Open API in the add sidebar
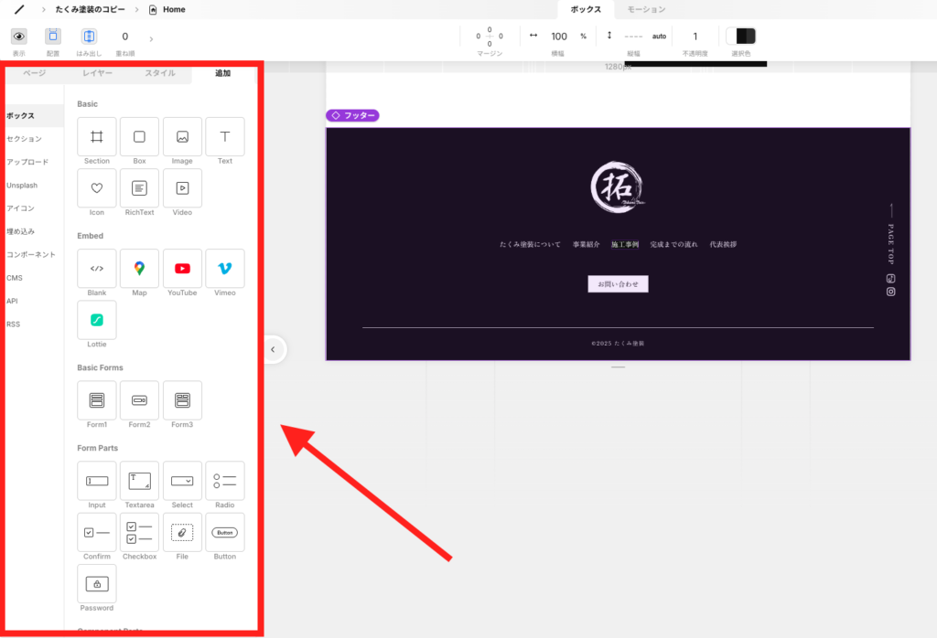The height and width of the screenshot is (638, 937). pos(12,302)
